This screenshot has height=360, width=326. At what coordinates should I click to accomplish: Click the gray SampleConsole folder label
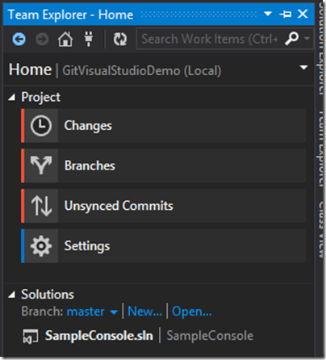coord(210,336)
